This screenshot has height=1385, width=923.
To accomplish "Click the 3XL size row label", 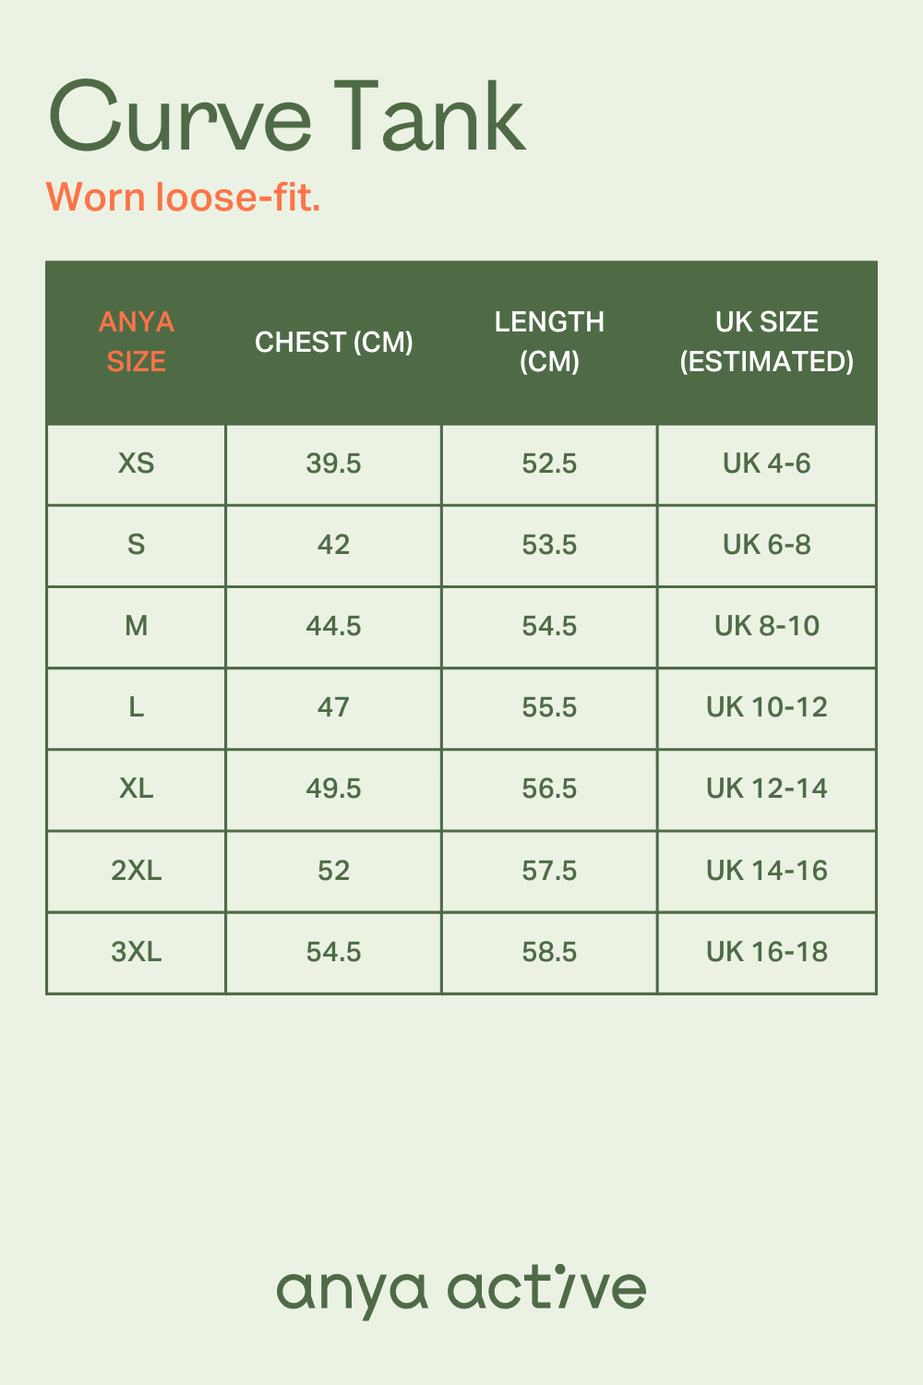I will coord(136,952).
